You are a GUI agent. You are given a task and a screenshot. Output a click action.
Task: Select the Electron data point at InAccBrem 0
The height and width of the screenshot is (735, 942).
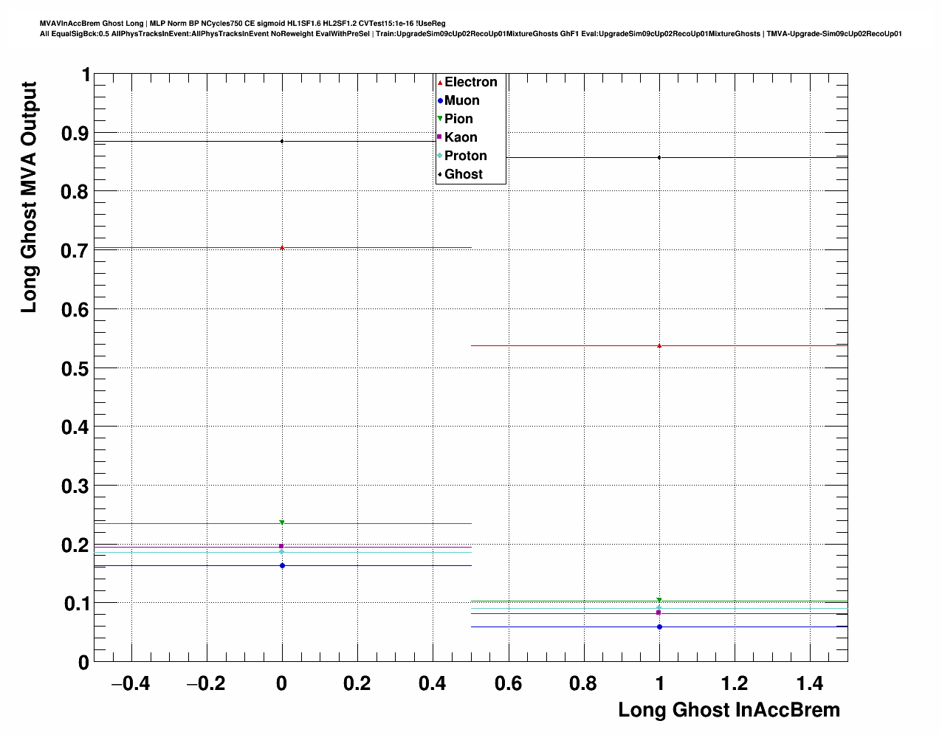pos(282,248)
